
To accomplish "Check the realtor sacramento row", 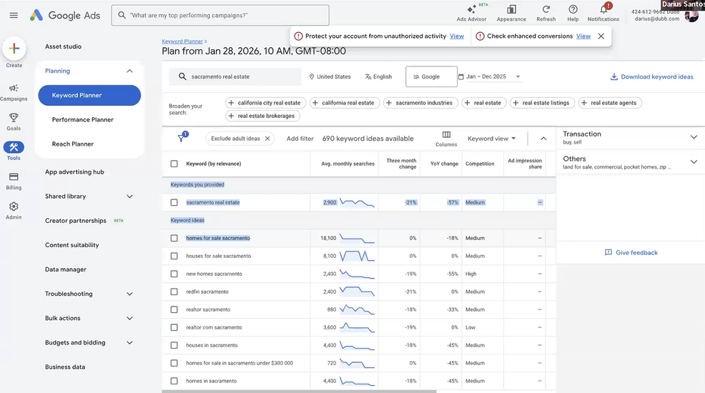I will [x=174, y=309].
